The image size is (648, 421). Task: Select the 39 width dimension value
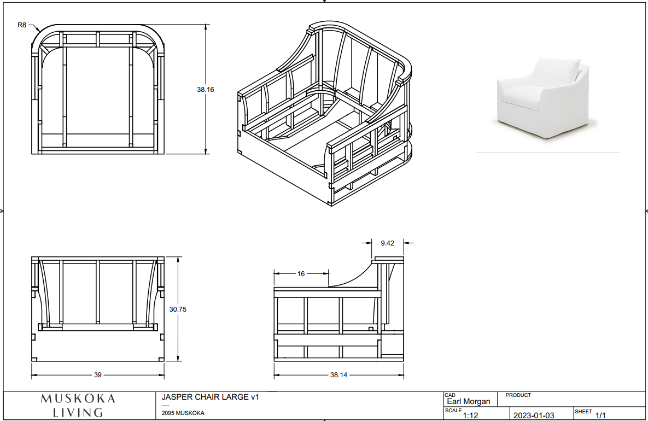tap(98, 375)
